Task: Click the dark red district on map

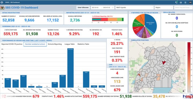Action: tap(164, 63)
